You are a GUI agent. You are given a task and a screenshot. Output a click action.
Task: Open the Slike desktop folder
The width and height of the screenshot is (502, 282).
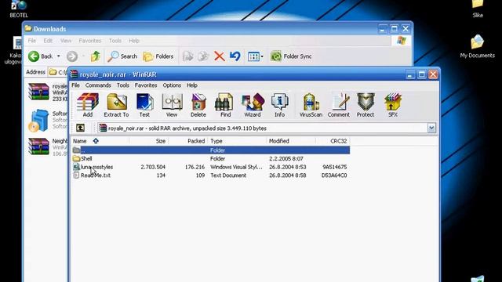click(478, 9)
